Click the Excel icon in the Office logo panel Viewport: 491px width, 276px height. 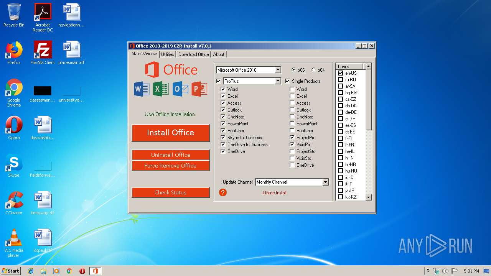click(x=160, y=89)
